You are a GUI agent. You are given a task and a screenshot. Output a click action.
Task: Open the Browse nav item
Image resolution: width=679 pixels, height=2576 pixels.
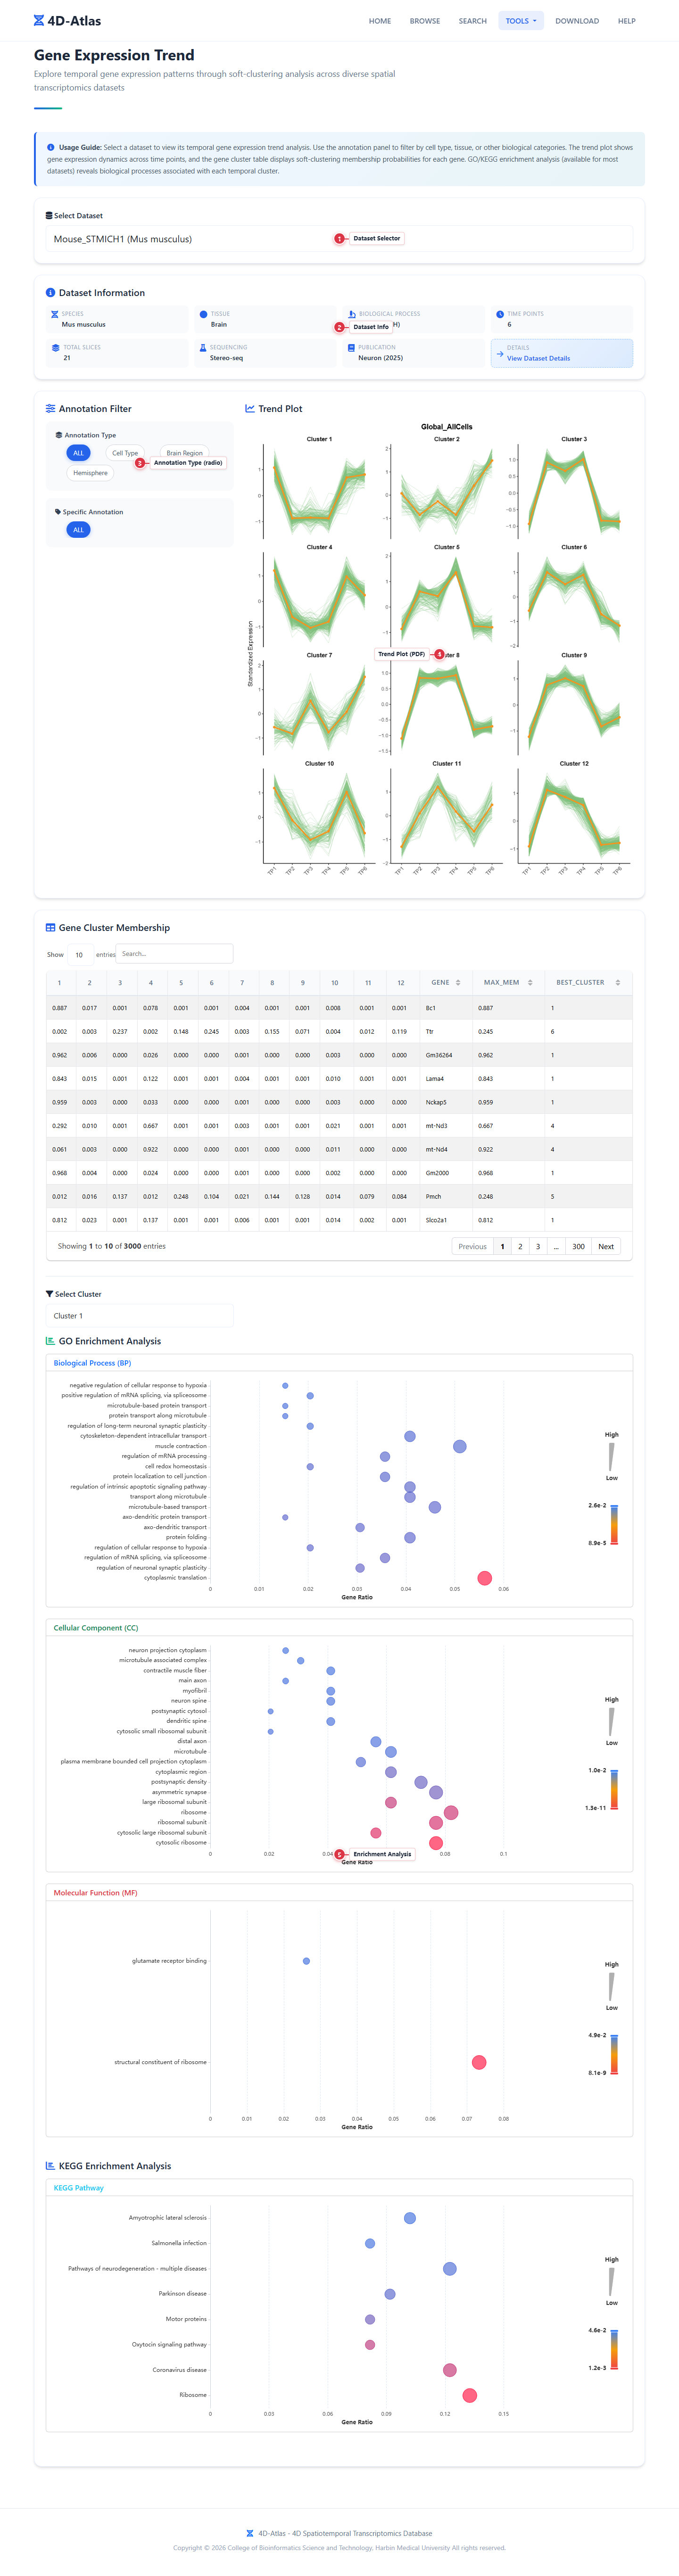point(425,21)
